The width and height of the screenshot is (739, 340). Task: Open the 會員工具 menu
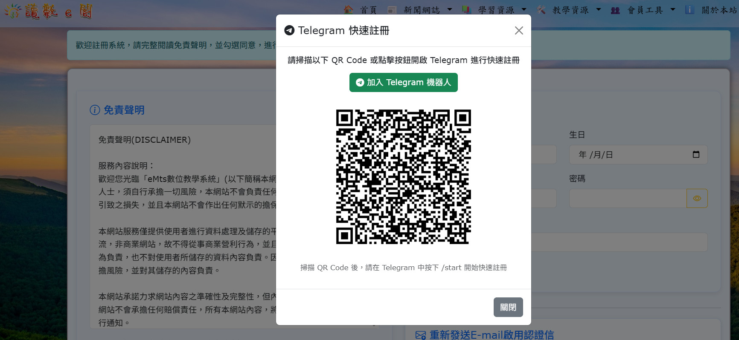click(x=645, y=10)
